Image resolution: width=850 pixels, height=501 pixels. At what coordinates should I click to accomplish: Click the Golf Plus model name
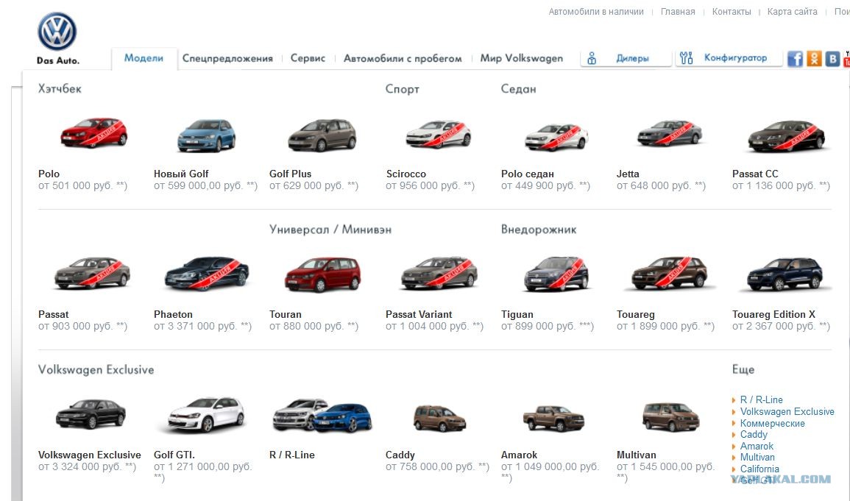[290, 174]
